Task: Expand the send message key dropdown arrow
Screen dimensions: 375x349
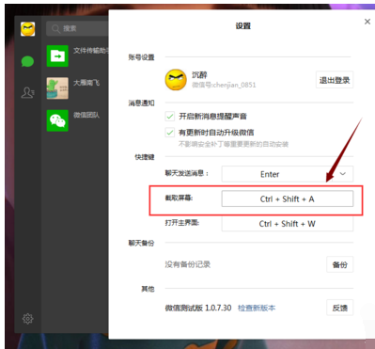Action: (x=343, y=174)
